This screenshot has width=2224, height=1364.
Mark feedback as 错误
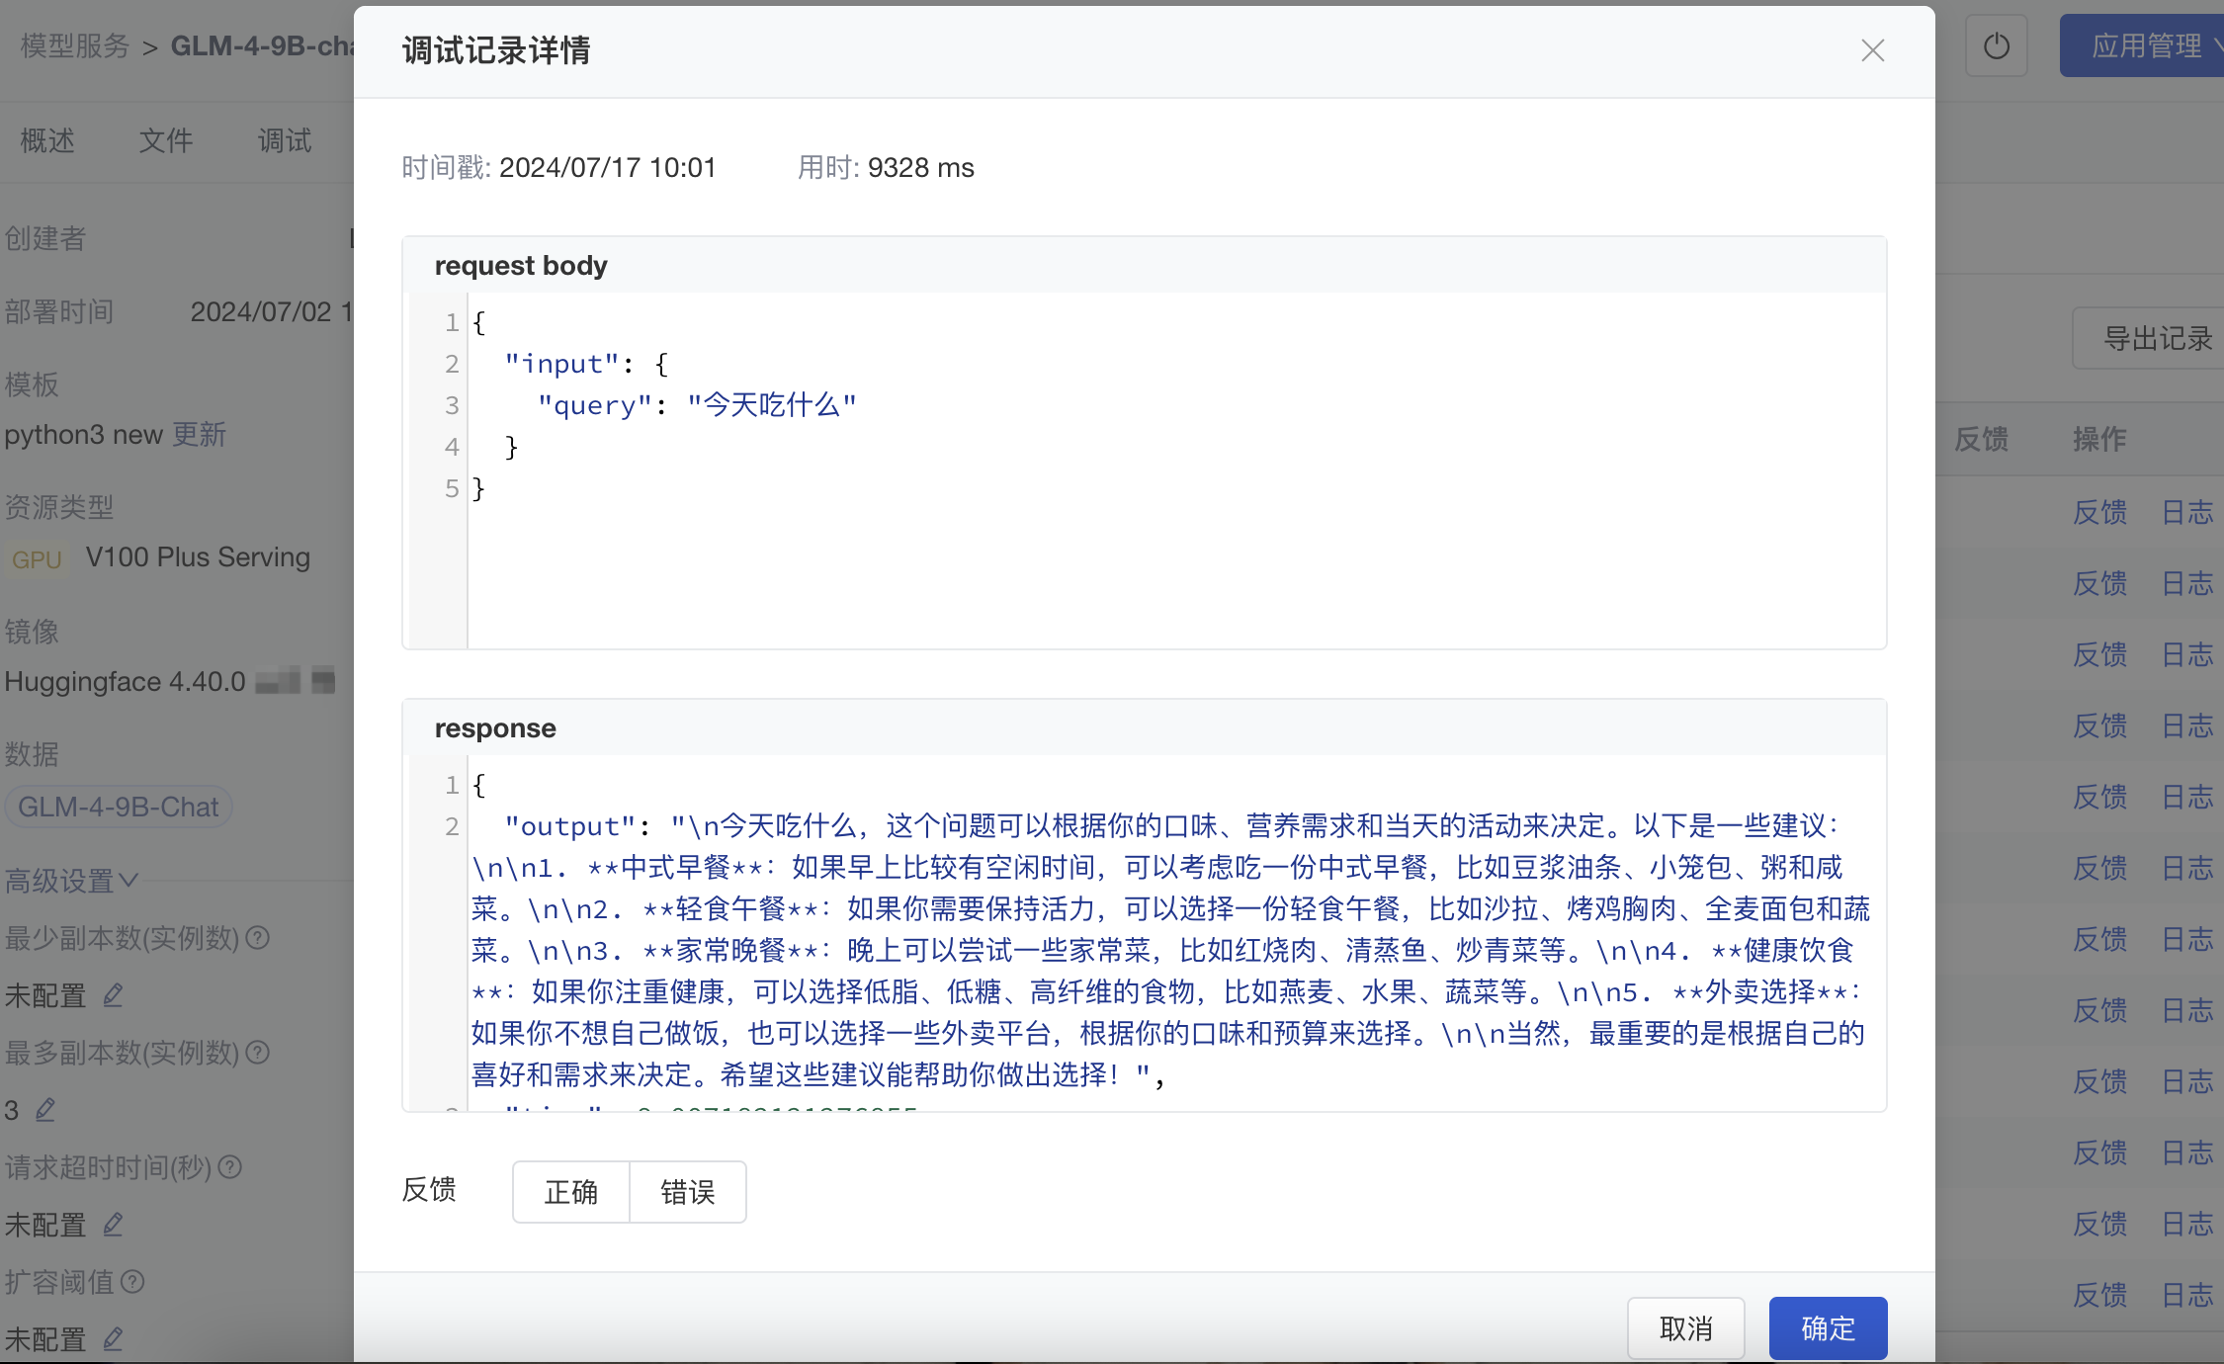687,1192
